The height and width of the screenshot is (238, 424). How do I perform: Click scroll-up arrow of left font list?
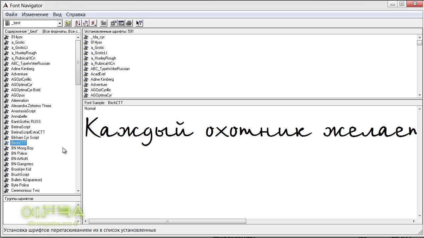tap(78, 37)
